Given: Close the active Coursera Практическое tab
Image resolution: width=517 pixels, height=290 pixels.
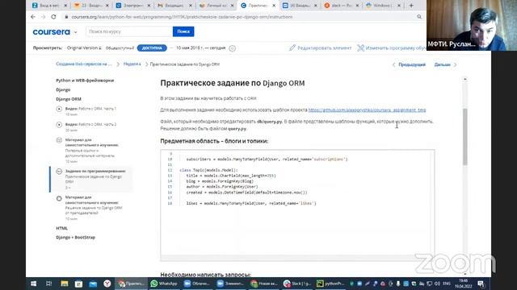Looking at the screenshot, I should tap(274, 6).
